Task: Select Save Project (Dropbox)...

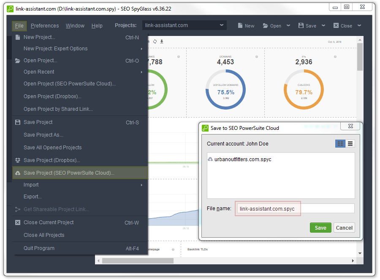Action: click(x=80, y=160)
